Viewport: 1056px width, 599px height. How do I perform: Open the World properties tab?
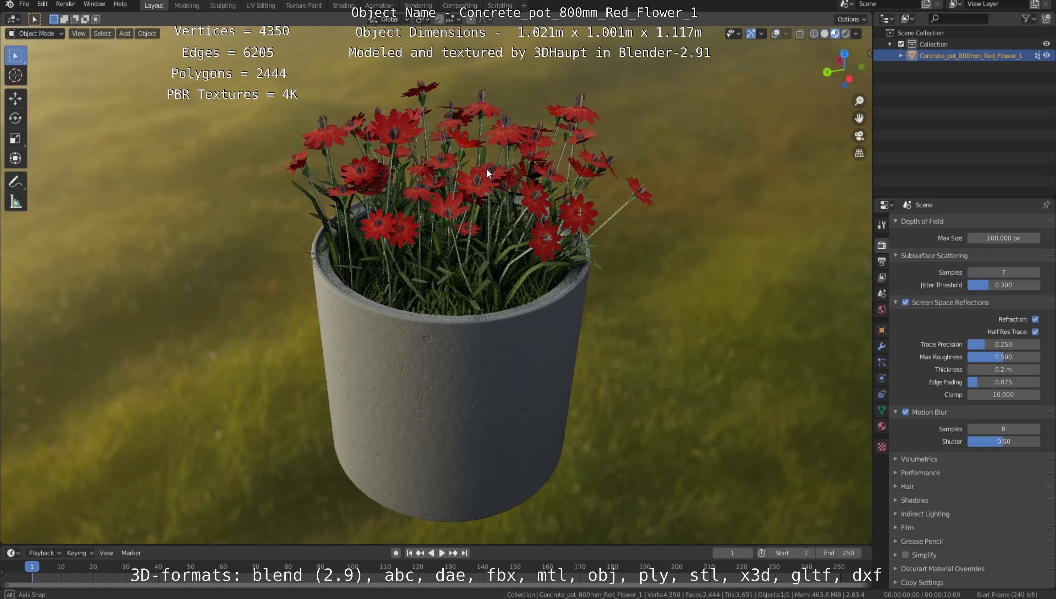[x=881, y=309]
